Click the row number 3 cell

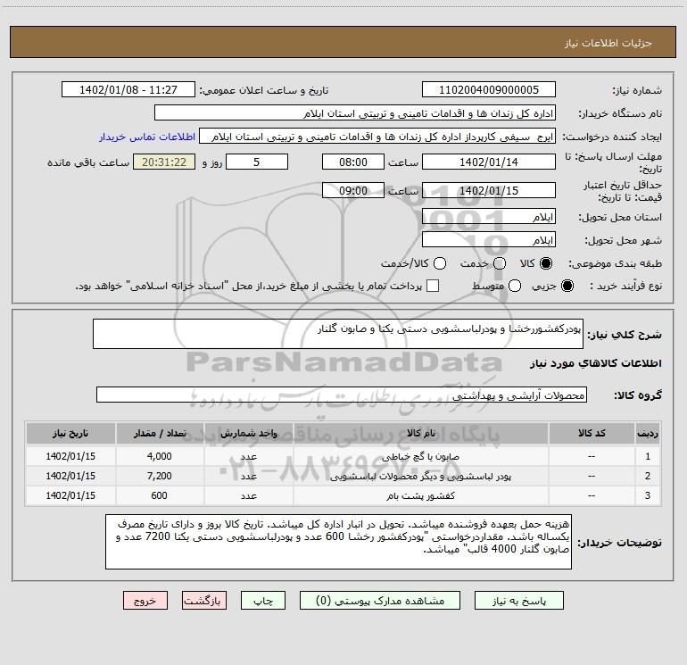pyautogui.click(x=648, y=495)
